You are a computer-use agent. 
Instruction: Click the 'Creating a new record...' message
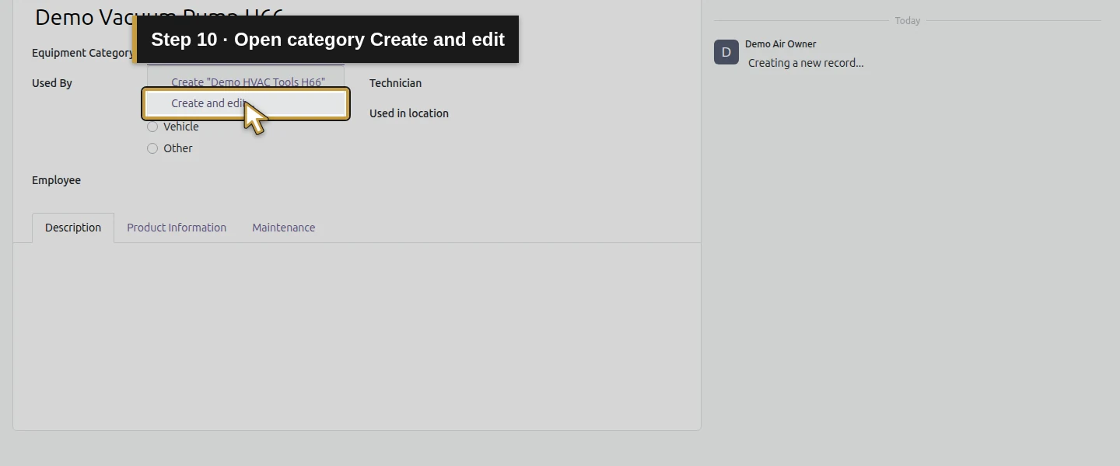pyautogui.click(x=806, y=63)
